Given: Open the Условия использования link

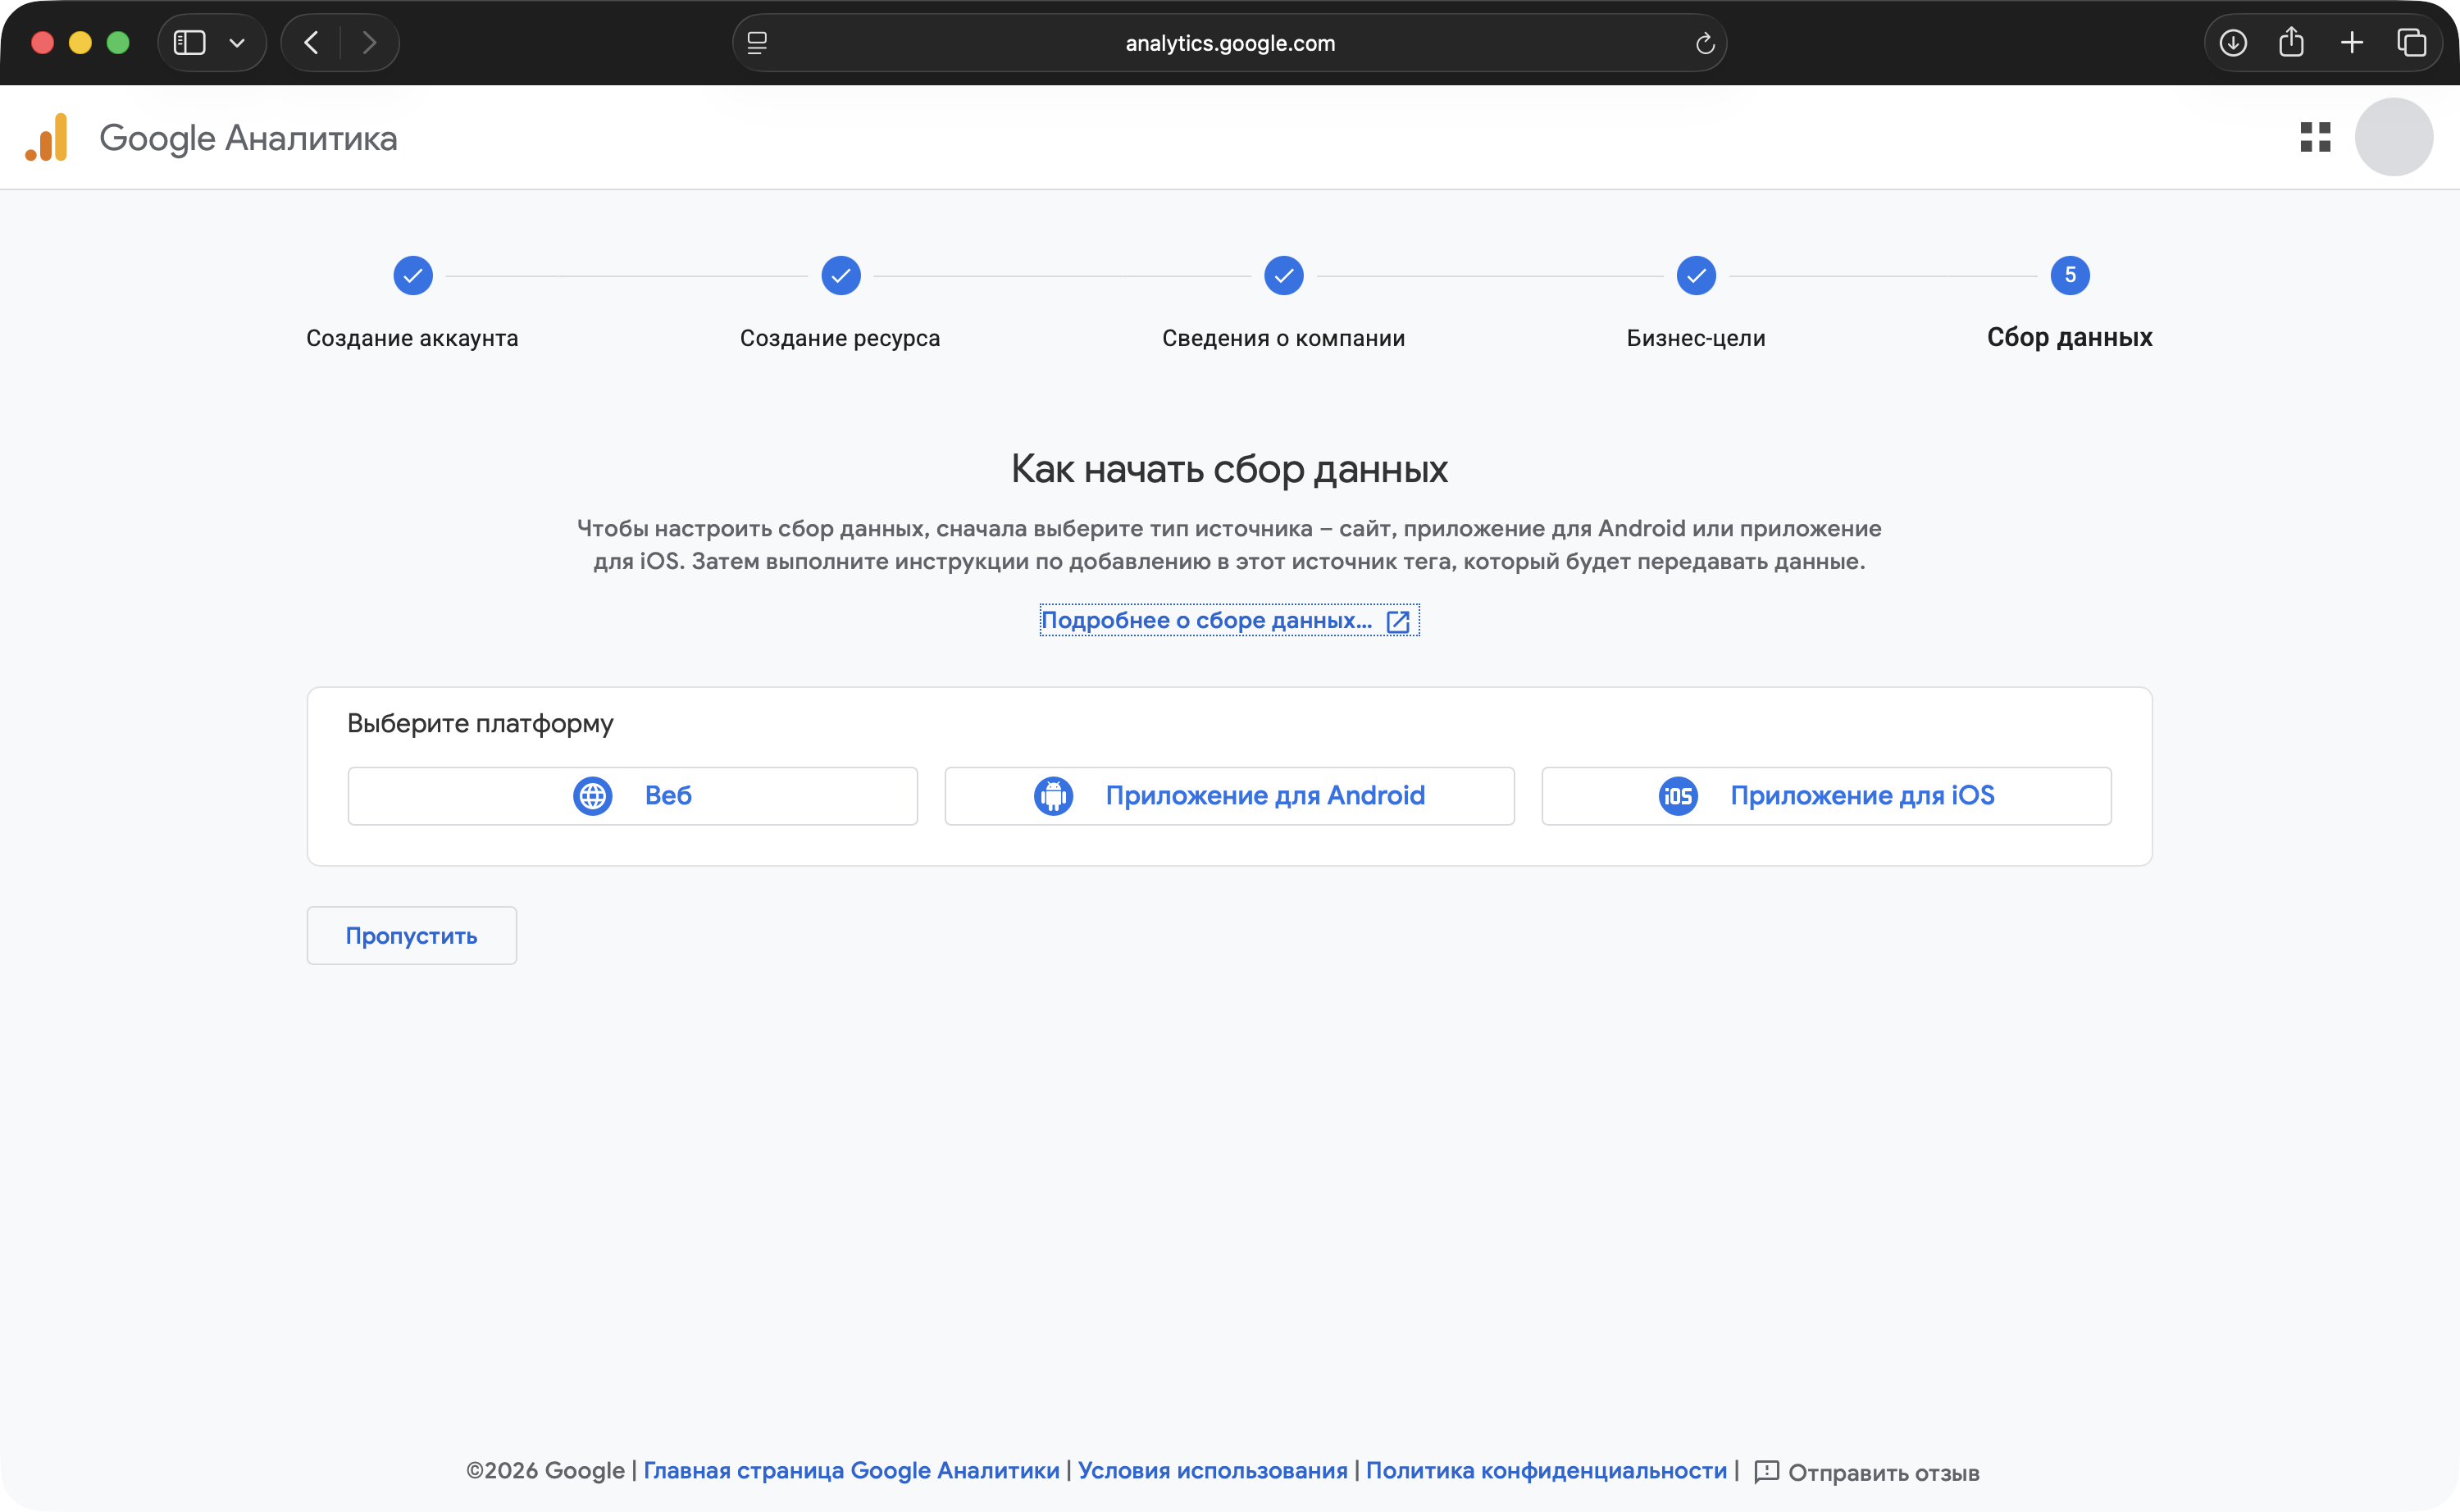Looking at the screenshot, I should click(1212, 1471).
